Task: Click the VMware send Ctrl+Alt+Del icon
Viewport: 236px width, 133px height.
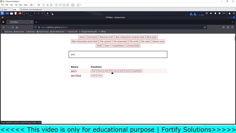Action: [39, 5]
